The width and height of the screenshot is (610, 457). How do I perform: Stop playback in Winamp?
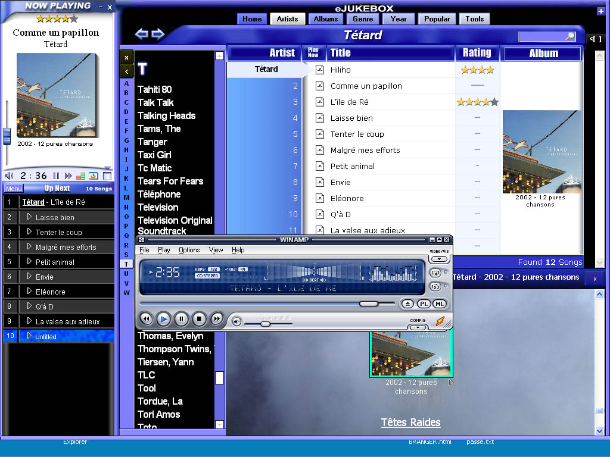tap(199, 319)
